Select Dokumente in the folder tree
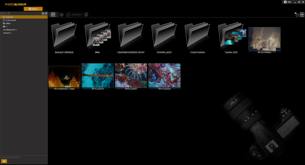This screenshot has height=165, width=305. [x=11, y=20]
